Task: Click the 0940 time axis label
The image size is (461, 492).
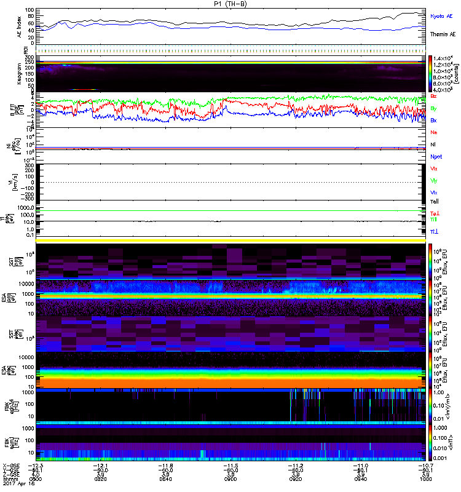Action: (x=360, y=479)
